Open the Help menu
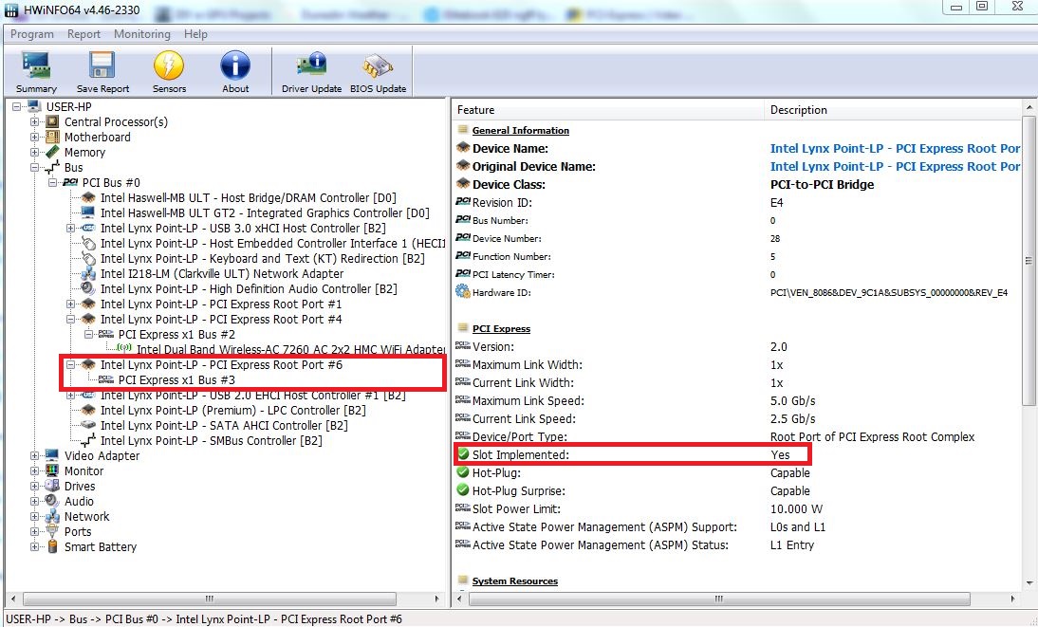The image size is (1038, 627). pyautogui.click(x=195, y=34)
